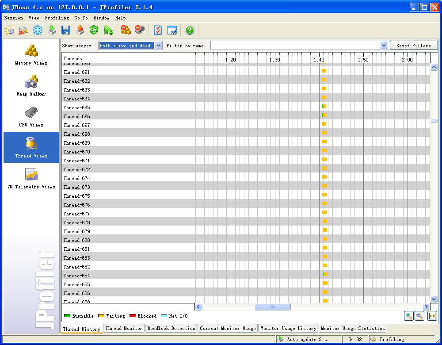
Task: Switch to Monitor Usage Statistics tab
Action: point(353,328)
